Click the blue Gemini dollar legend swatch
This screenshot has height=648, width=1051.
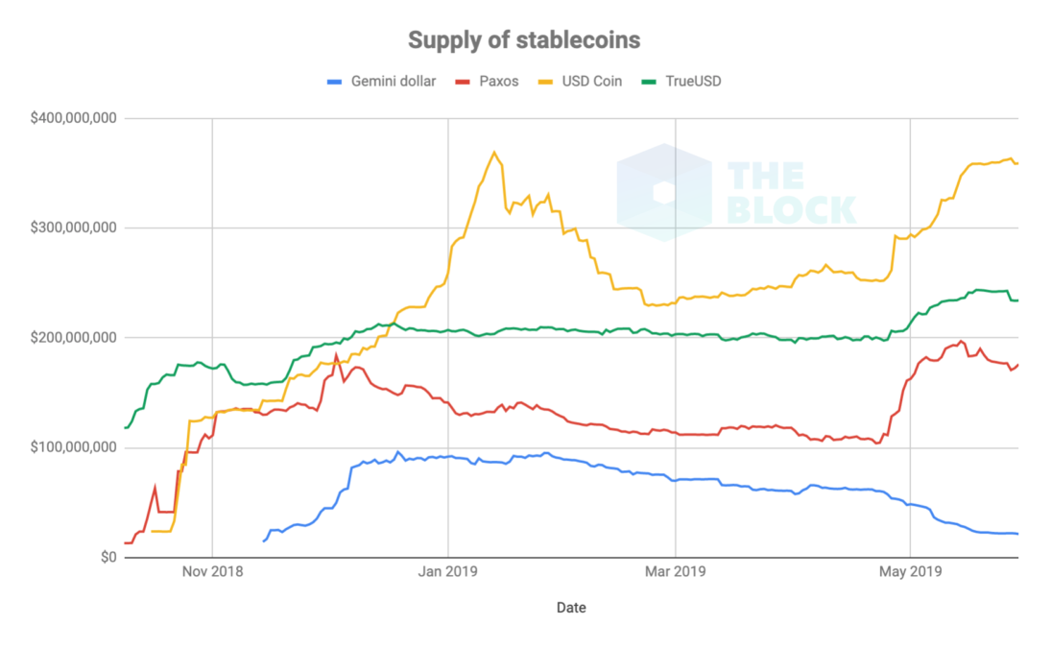(x=335, y=82)
